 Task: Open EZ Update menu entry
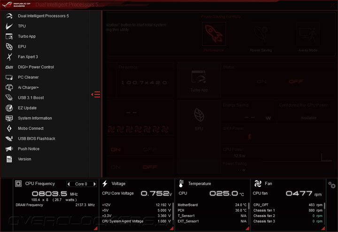[x=27, y=108]
